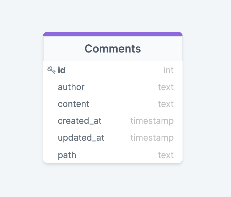Click the timestamp type of the created_at column

click(x=152, y=121)
